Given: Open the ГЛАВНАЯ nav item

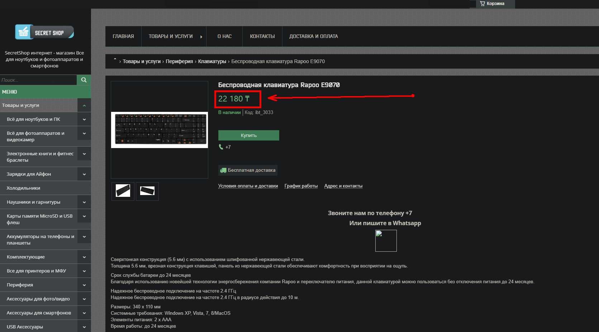Looking at the screenshot, I should click(123, 36).
